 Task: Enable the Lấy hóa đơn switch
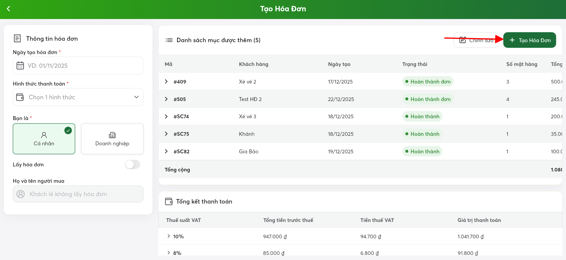tap(133, 164)
